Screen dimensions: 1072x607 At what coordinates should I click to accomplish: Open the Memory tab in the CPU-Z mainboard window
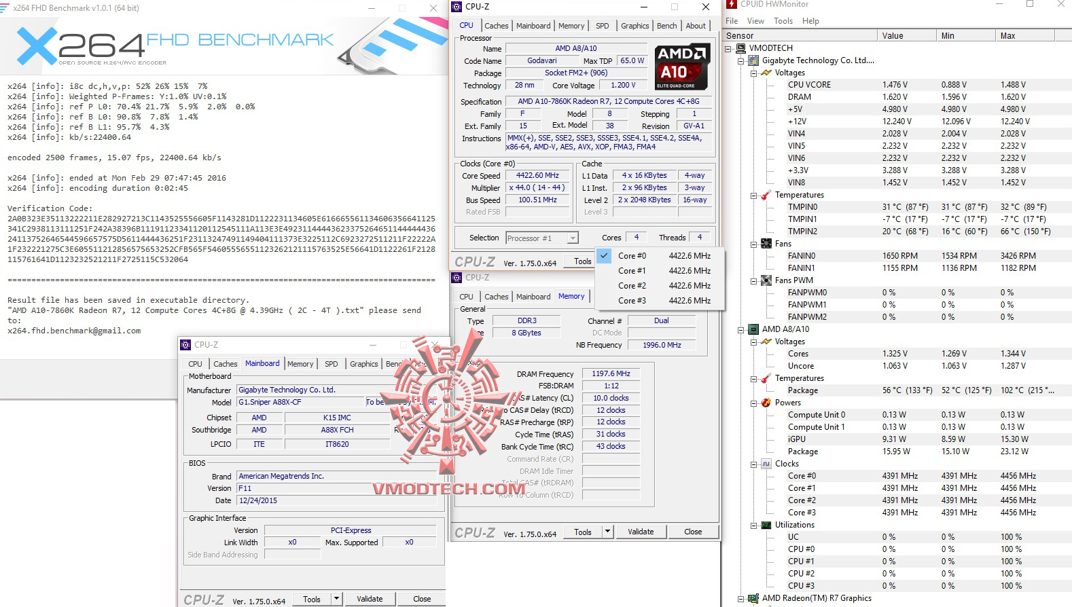300,364
